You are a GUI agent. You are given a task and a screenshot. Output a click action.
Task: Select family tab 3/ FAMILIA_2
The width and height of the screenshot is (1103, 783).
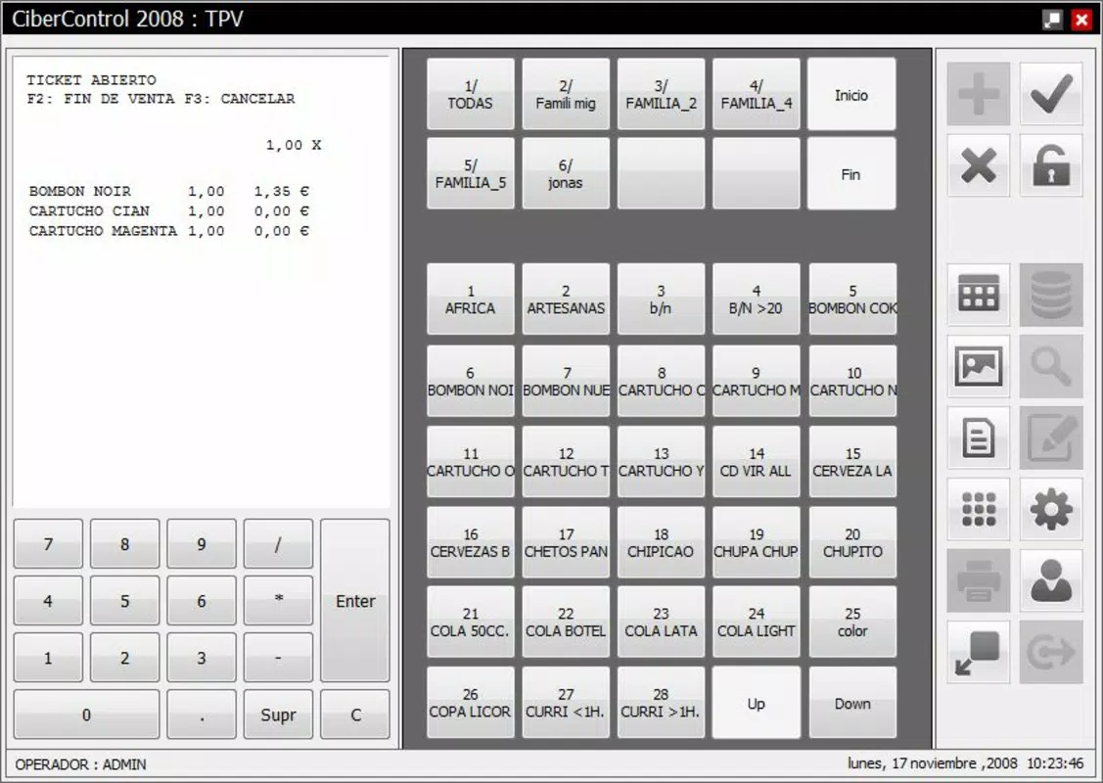pos(662,94)
